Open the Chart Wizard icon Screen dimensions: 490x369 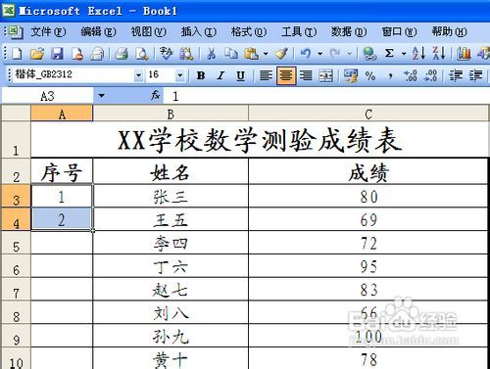pos(464,54)
